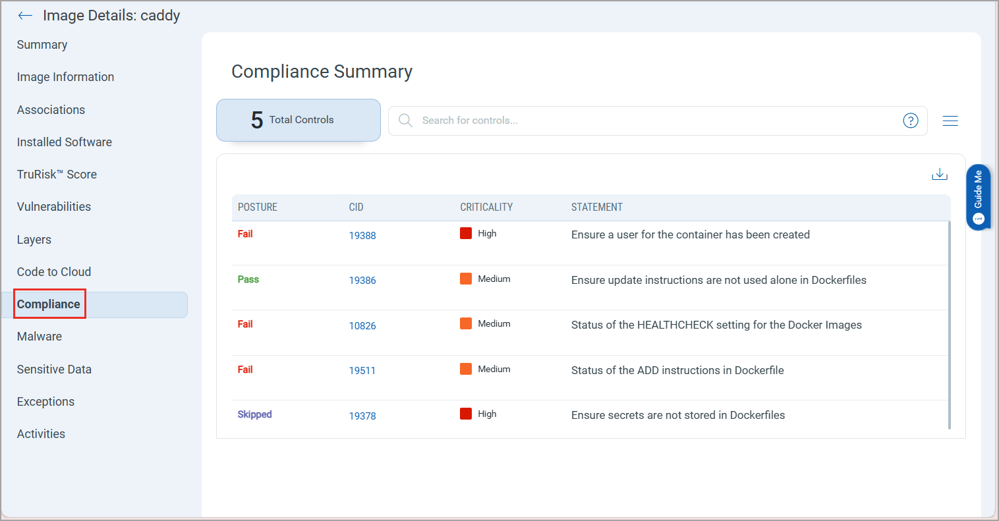Open control CID 19386 link

[362, 281]
